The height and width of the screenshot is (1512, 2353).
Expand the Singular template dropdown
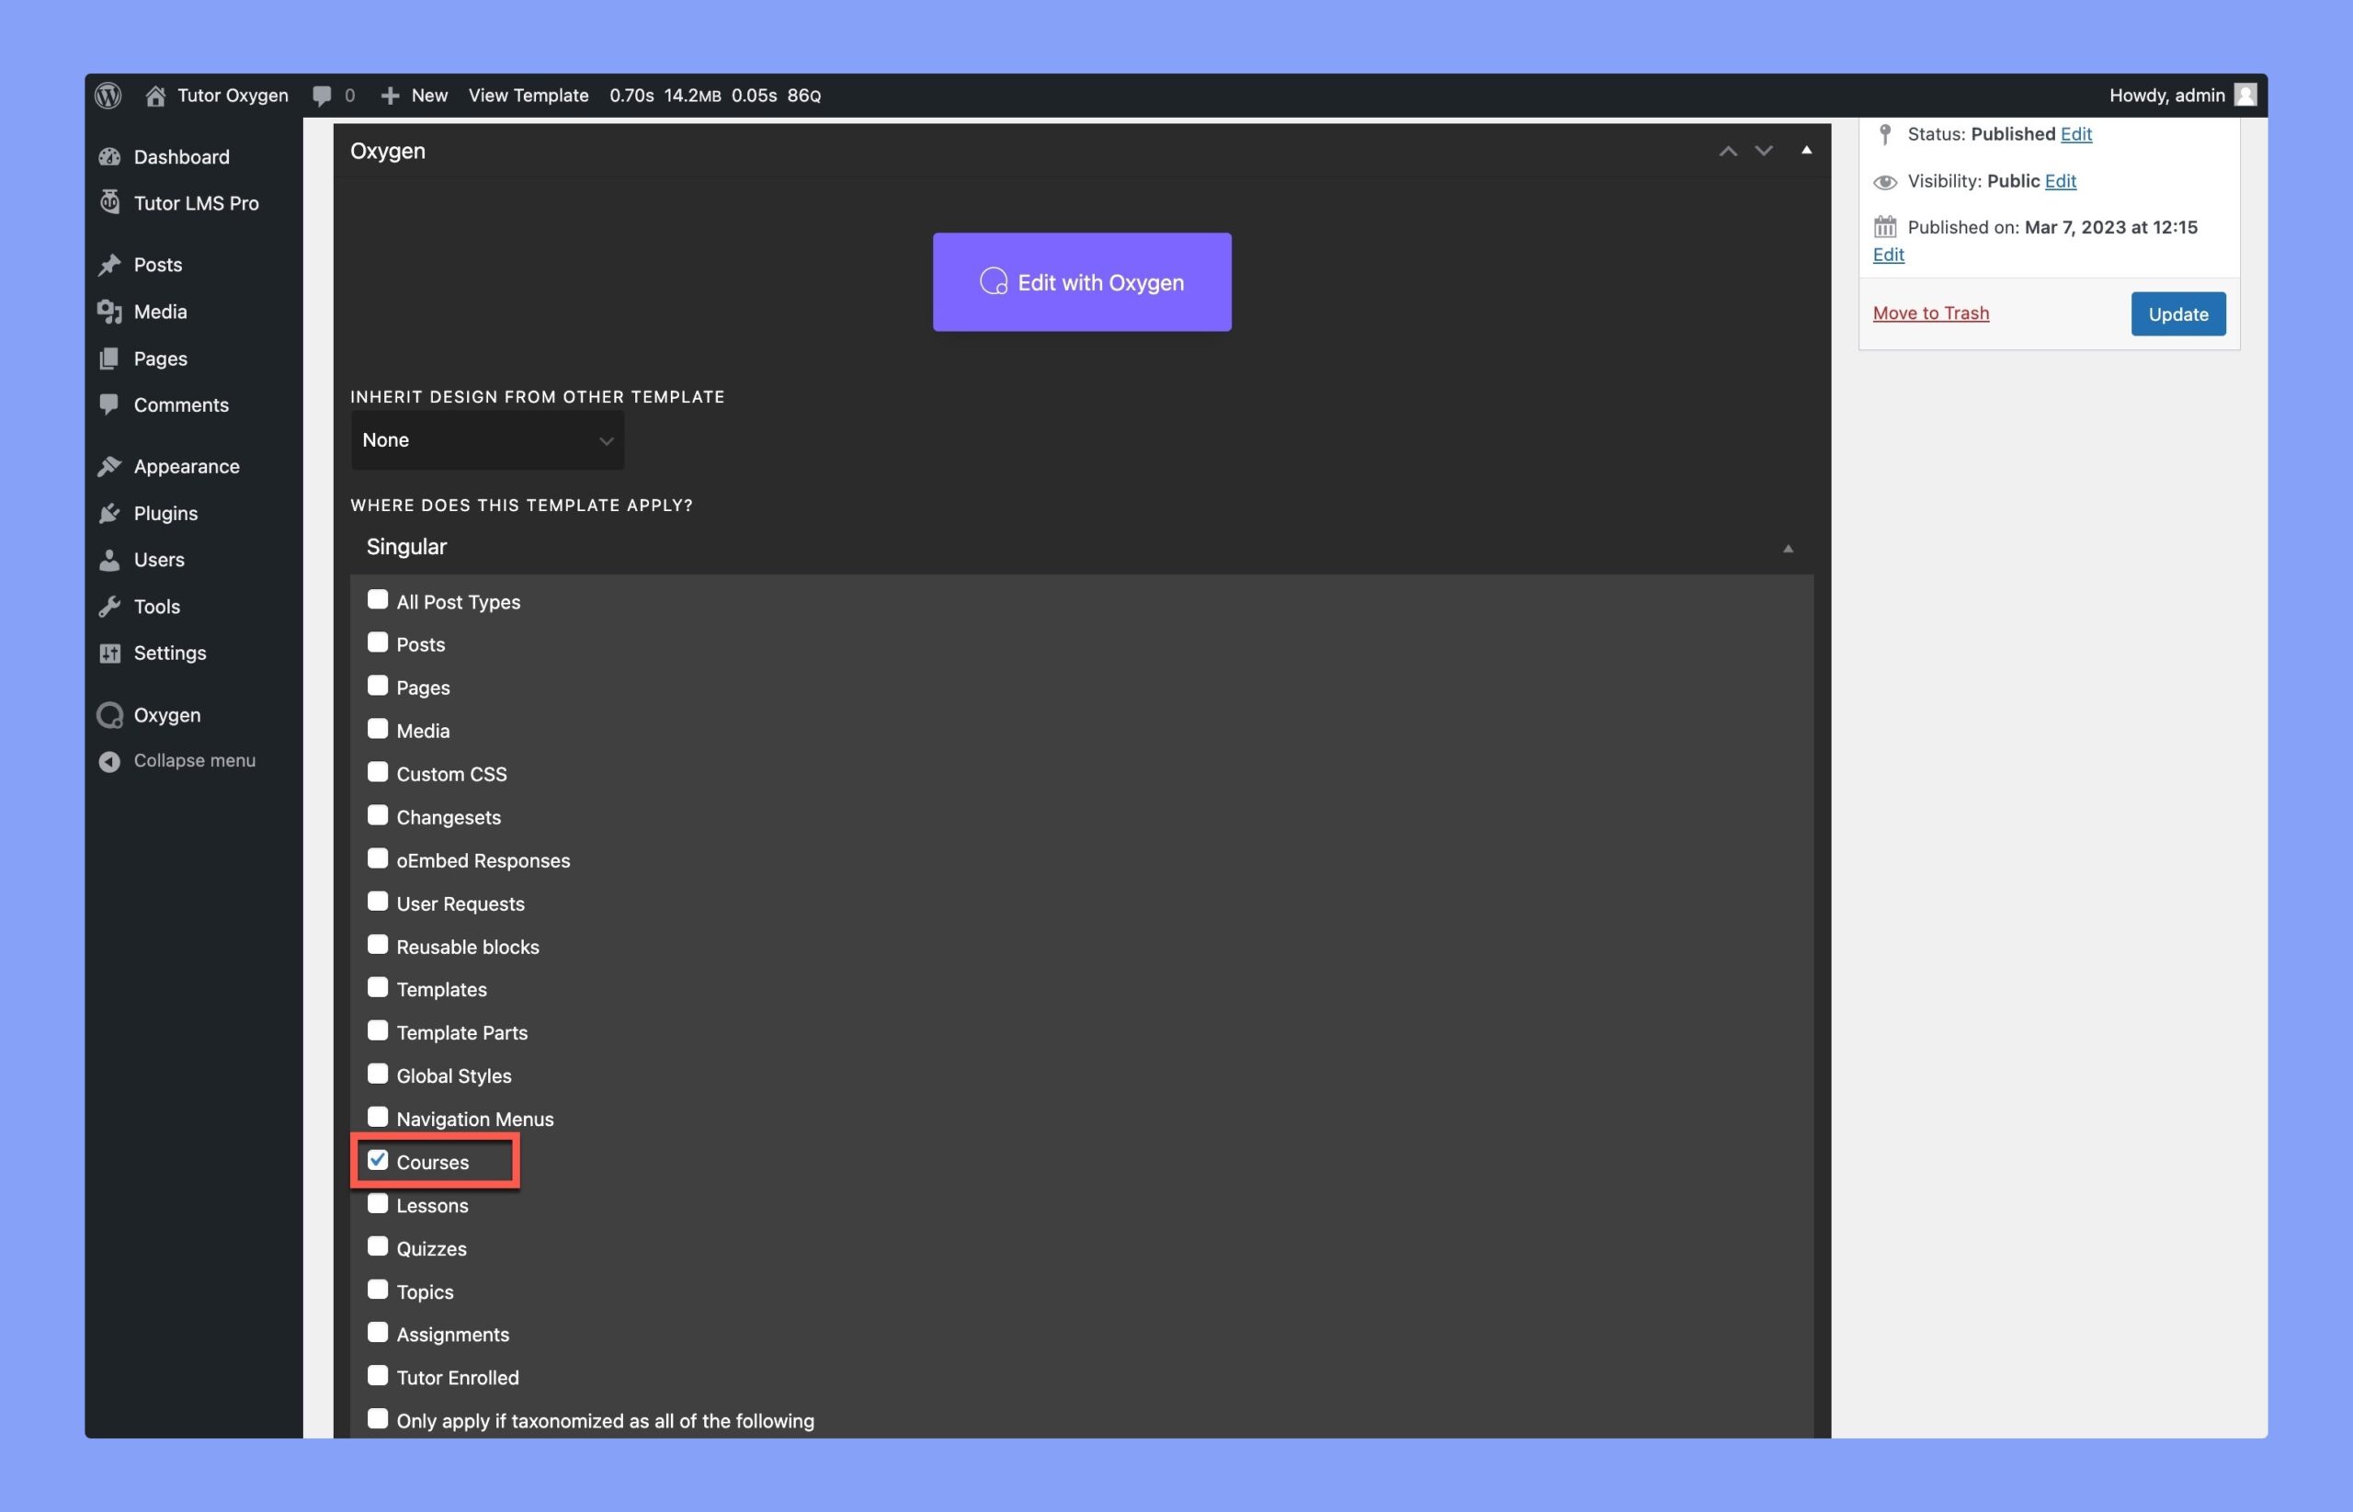click(x=1789, y=547)
